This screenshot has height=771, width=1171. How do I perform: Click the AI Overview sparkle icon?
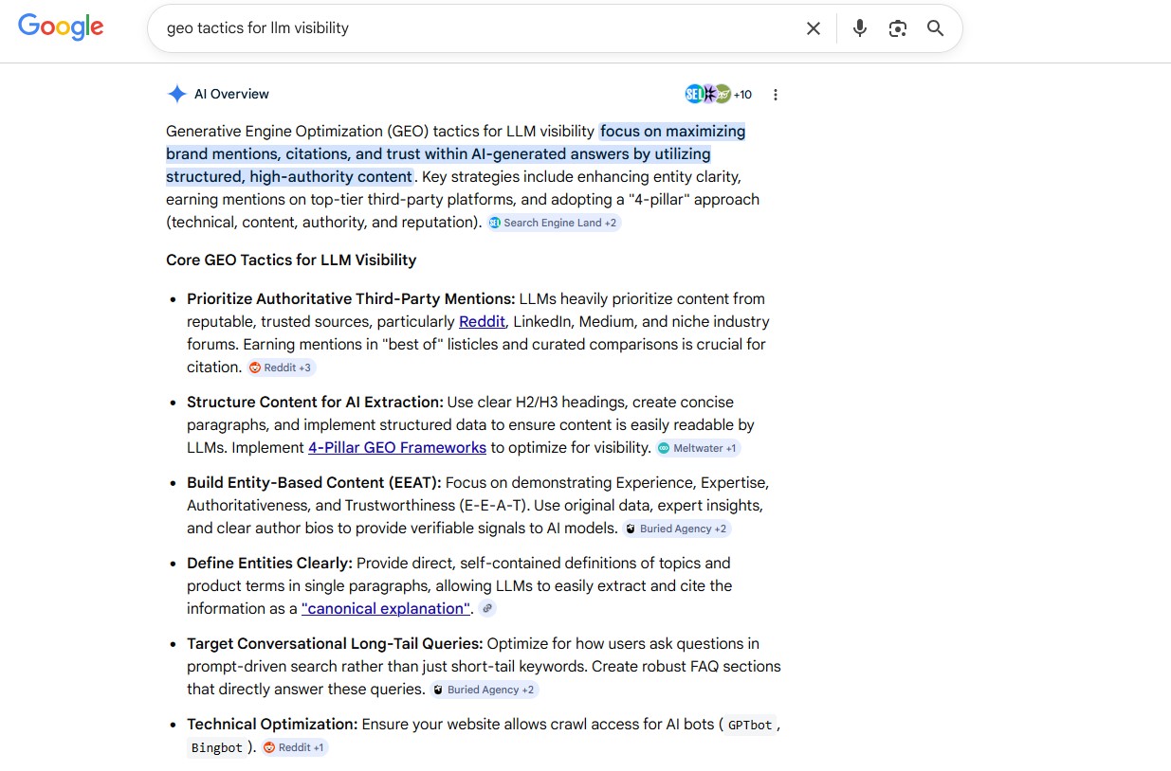(176, 94)
